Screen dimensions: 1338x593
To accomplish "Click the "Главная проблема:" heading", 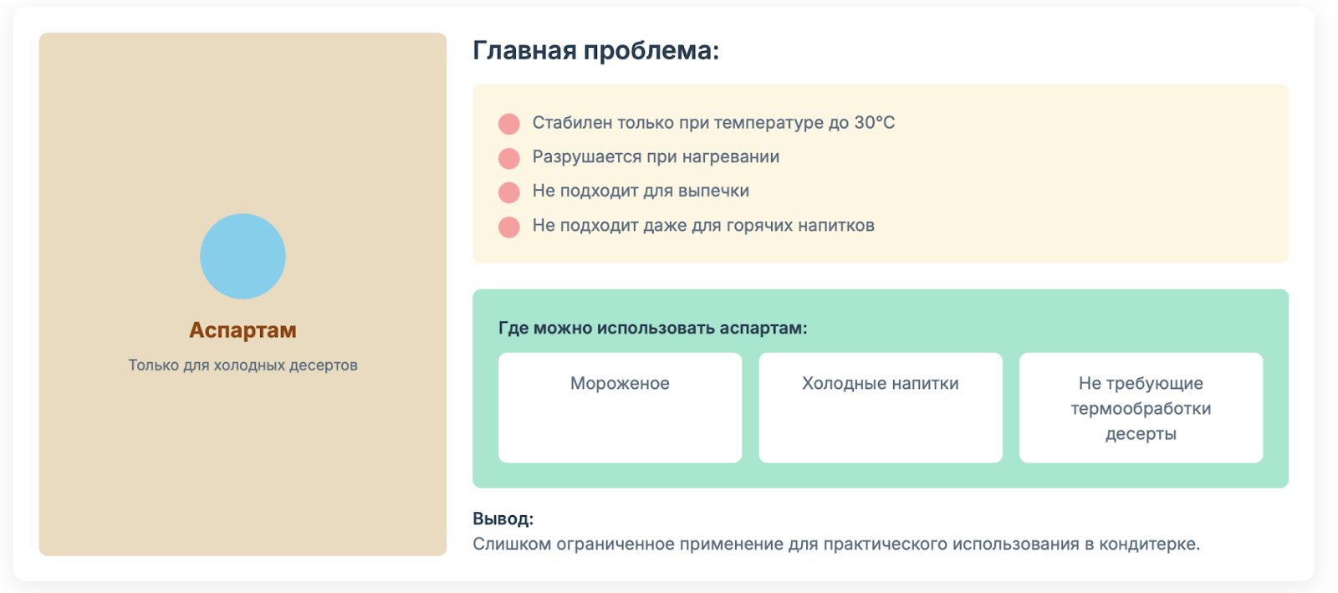I will click(x=595, y=51).
